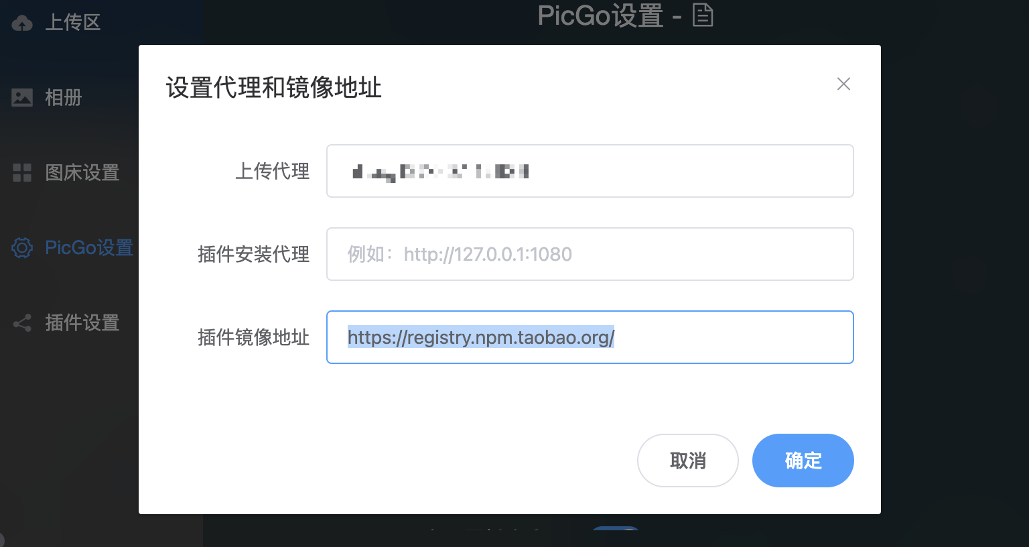Select the 图床设置 menu entry
Image resolution: width=1029 pixels, height=547 pixels.
pyautogui.click(x=82, y=173)
